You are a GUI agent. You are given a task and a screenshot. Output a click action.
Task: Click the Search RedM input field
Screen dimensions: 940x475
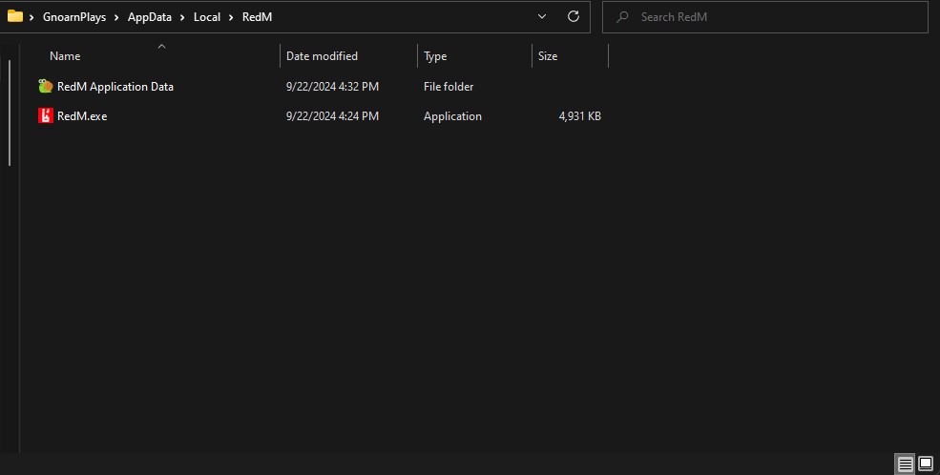(x=765, y=17)
